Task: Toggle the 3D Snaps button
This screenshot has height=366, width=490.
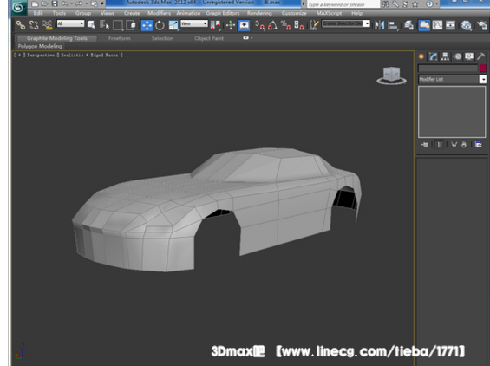Action: tap(259, 25)
